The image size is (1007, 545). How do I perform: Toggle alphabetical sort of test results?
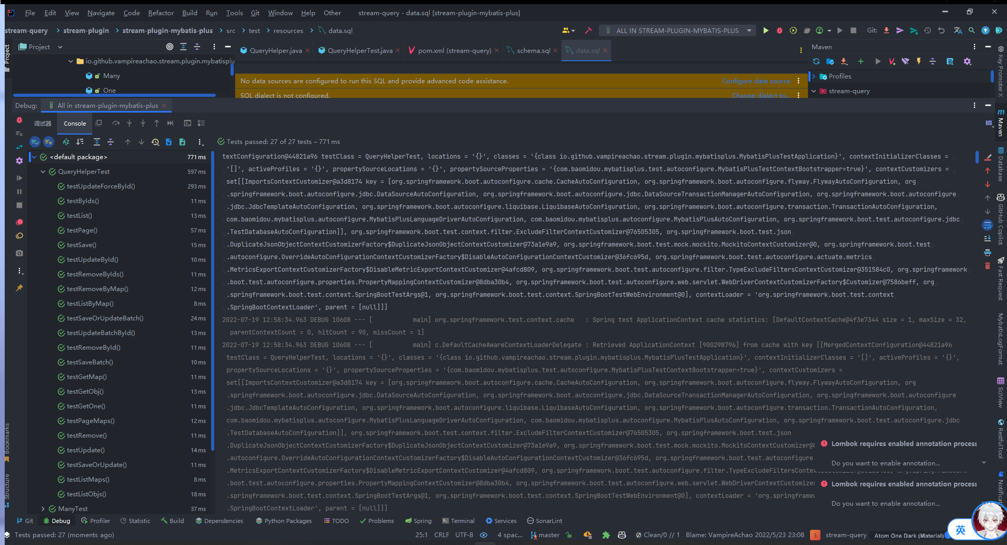click(x=66, y=142)
